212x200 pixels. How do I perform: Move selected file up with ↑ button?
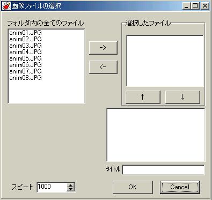[x=143, y=97]
